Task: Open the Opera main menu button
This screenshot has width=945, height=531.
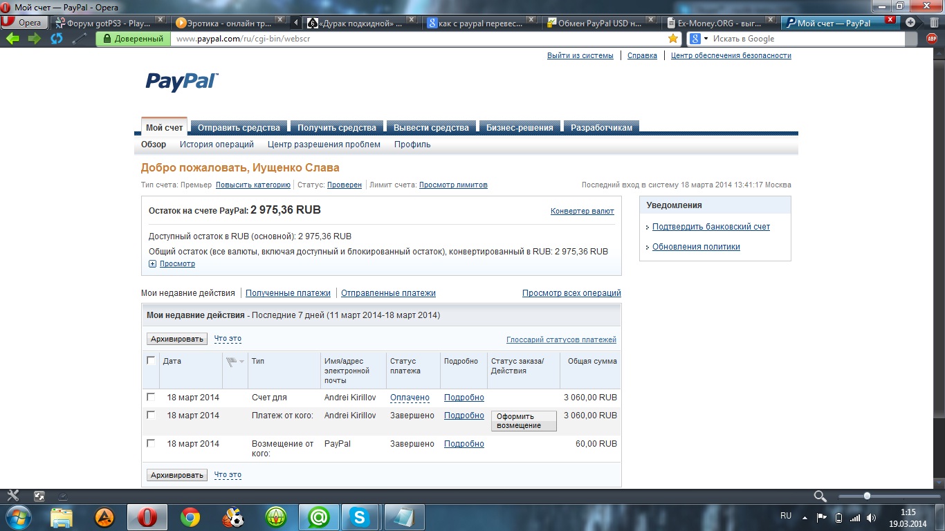Action: [x=25, y=22]
